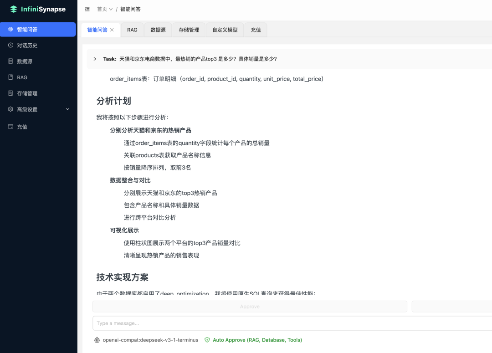Click the 分别分析天猫和京东的热销产品 line

pos(151,130)
